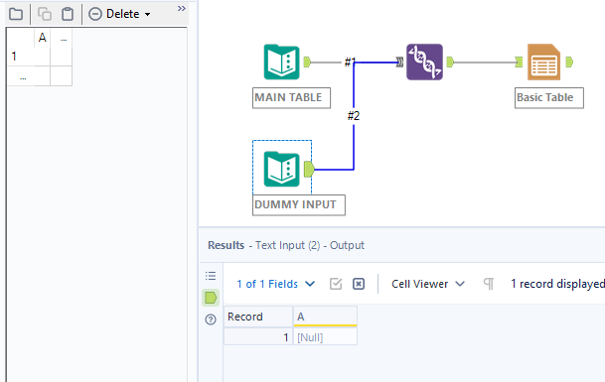The image size is (605, 382).
Task: Click the Record column header
Action: [x=258, y=317]
